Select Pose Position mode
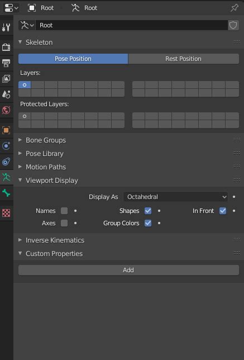The width and height of the screenshot is (244, 360). [x=73, y=59]
